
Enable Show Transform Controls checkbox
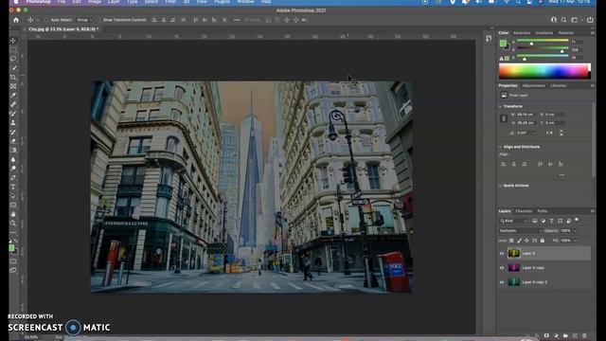pos(98,20)
